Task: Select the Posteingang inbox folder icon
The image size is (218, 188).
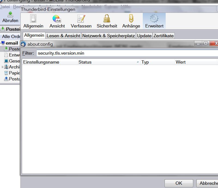Action: 6,49
